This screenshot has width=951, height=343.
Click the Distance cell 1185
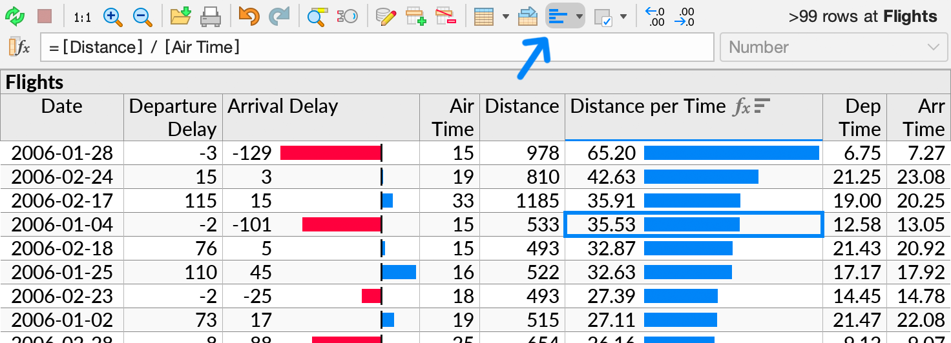coord(522,201)
